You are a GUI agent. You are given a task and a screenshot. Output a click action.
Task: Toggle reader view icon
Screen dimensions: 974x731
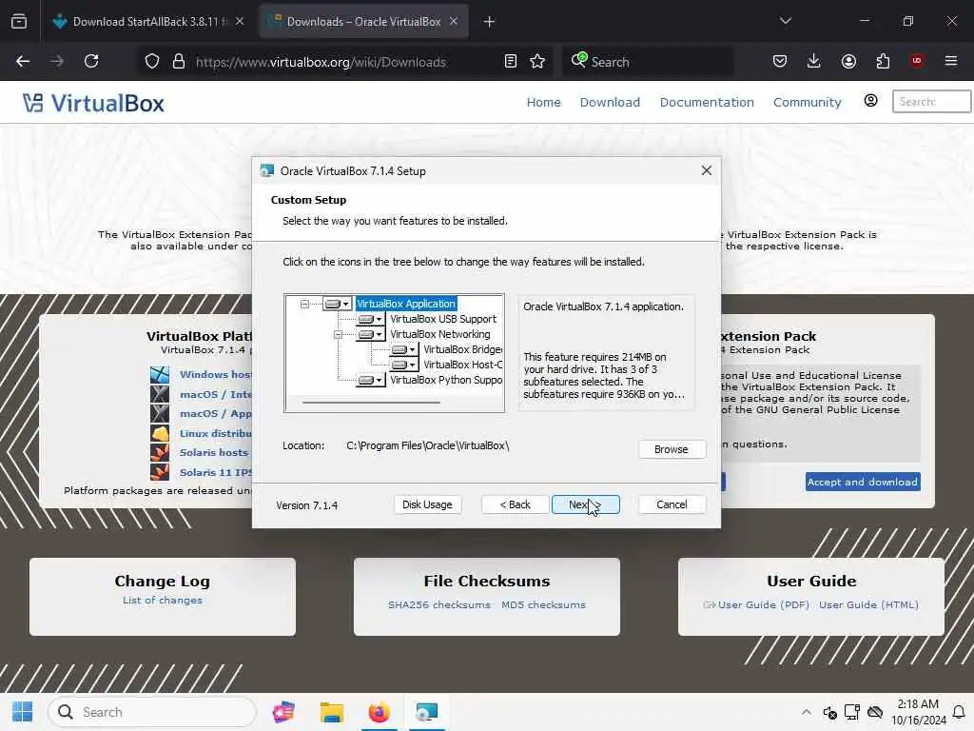(511, 62)
